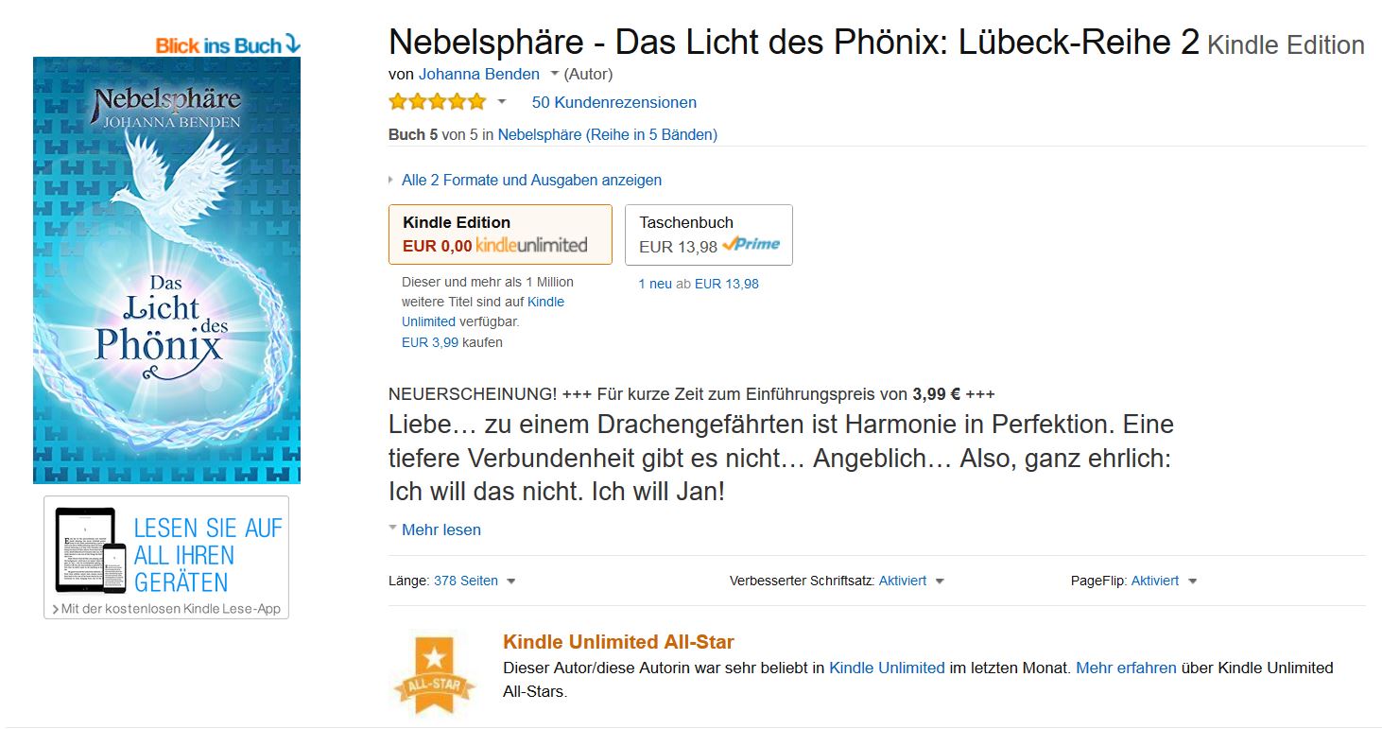1382x729 pixels.
Task: Open the author dropdown next to Johanna Benden
Action: point(555,74)
